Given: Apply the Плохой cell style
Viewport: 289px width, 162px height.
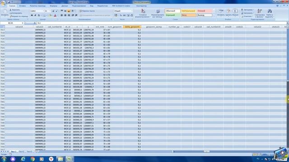Looking at the screenshot, I should (205, 11).
